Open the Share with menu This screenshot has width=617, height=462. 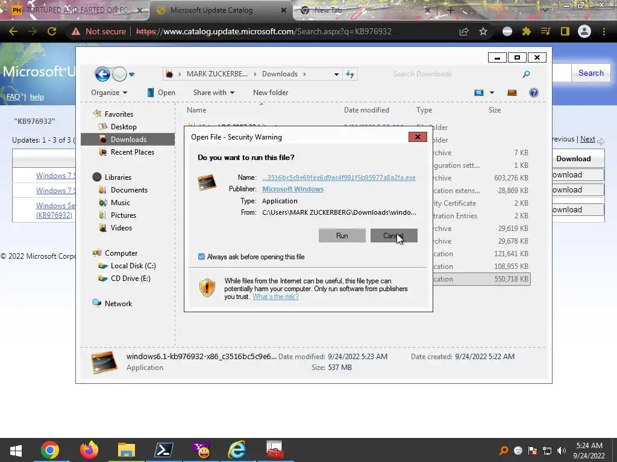[x=214, y=93]
